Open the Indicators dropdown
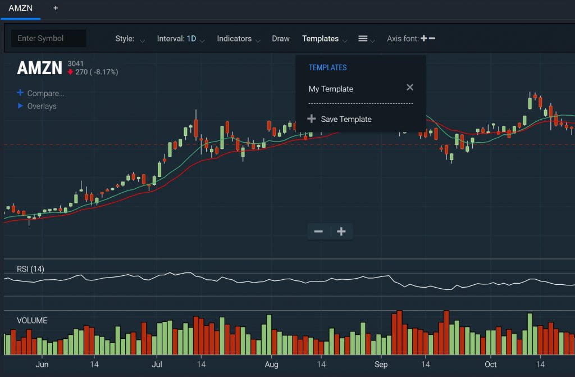The height and width of the screenshot is (377, 575). pyautogui.click(x=235, y=38)
